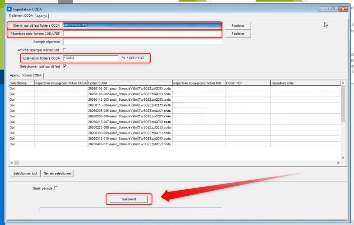Click the Traitement button
354x225 pixels.
pos(129,199)
